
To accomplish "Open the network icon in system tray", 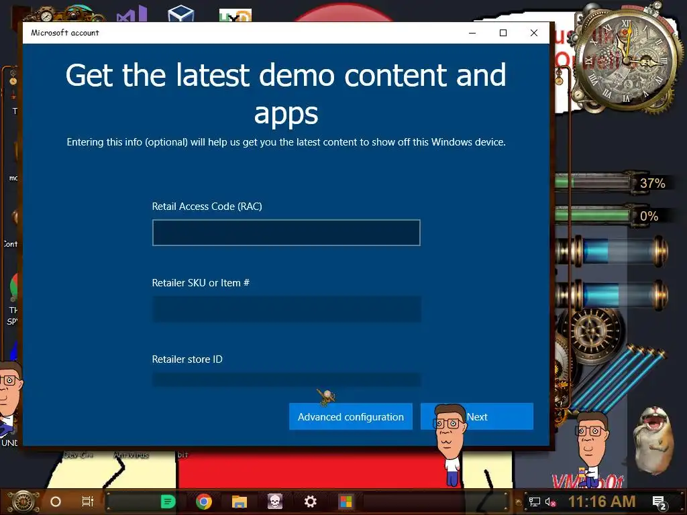I will 534,502.
